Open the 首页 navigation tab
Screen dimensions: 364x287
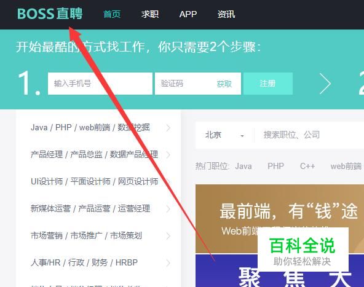pos(112,14)
